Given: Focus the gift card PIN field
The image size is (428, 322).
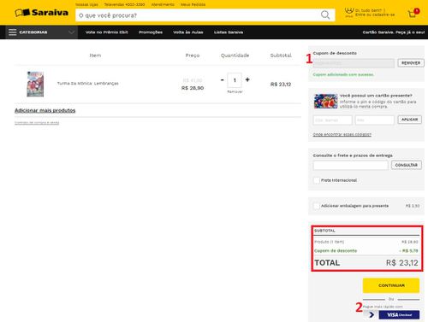Looking at the screenshot, I should coord(375,120).
